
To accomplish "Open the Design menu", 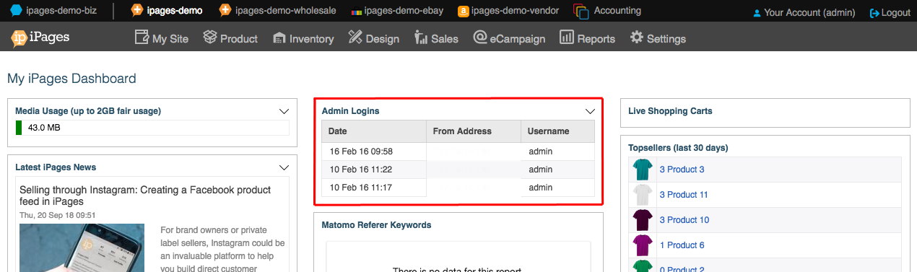I will click(373, 38).
